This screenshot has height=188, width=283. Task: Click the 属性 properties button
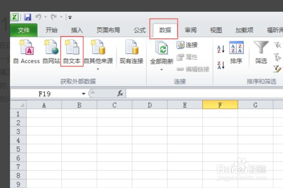click(x=187, y=57)
